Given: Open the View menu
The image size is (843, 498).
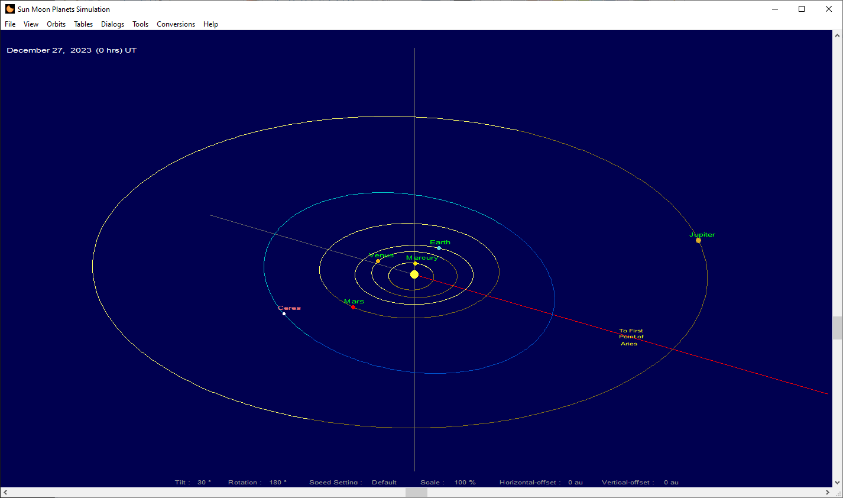Looking at the screenshot, I should [x=31, y=24].
